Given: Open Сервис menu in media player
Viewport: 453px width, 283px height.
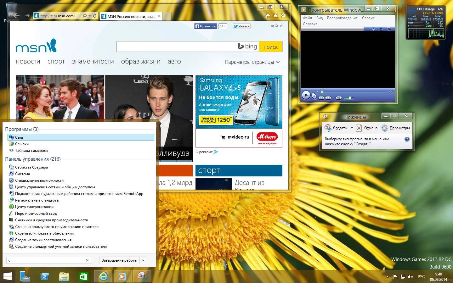Looking at the screenshot, I should (x=368, y=18).
